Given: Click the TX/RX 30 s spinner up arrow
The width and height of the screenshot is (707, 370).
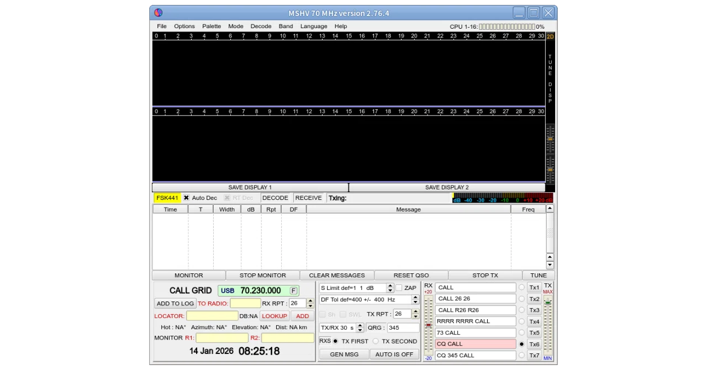Looking at the screenshot, I should pos(360,325).
